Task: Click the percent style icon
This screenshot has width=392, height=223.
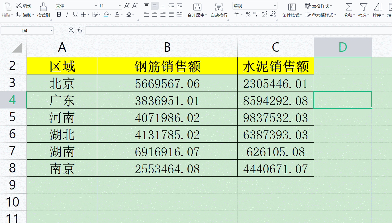Action: pyautogui.click(x=248, y=14)
